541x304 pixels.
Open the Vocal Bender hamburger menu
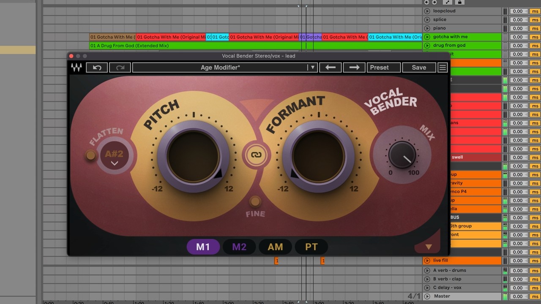coord(443,68)
